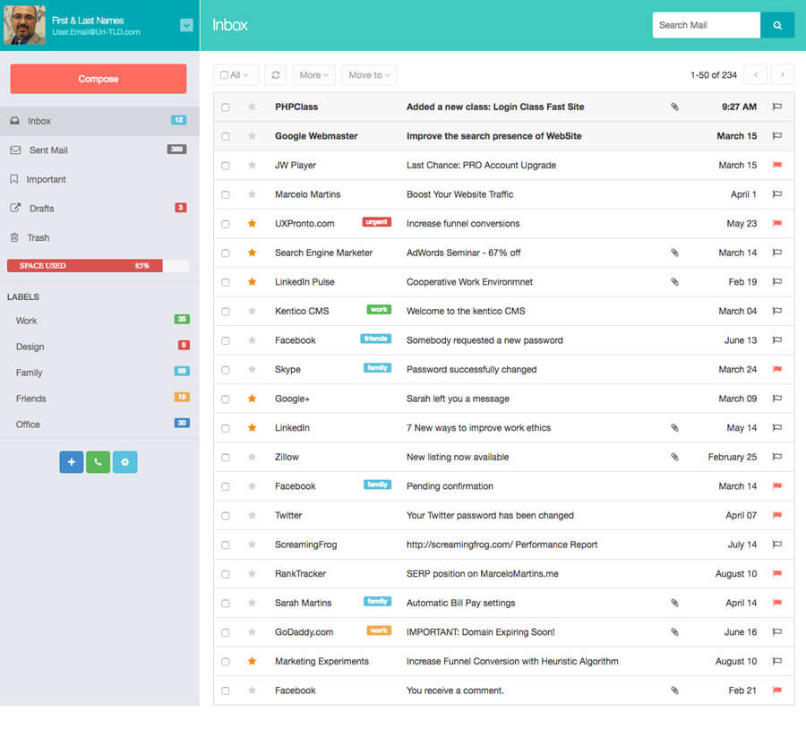Select the ScreamingFrog email checkbox
The image size is (806, 729).
(x=225, y=545)
